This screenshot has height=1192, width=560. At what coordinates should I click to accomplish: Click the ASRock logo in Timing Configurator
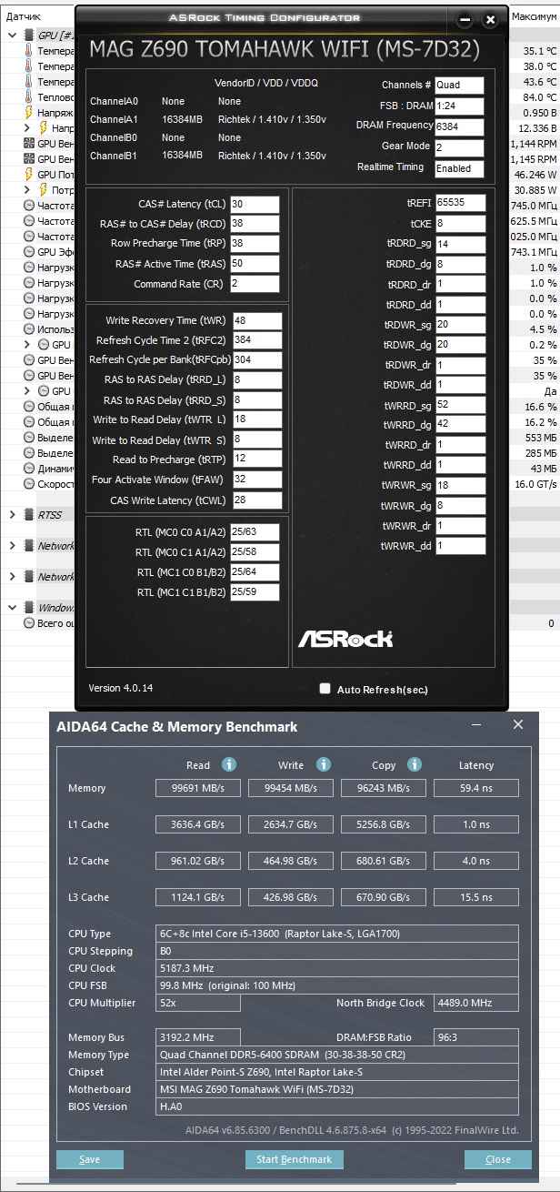[345, 638]
